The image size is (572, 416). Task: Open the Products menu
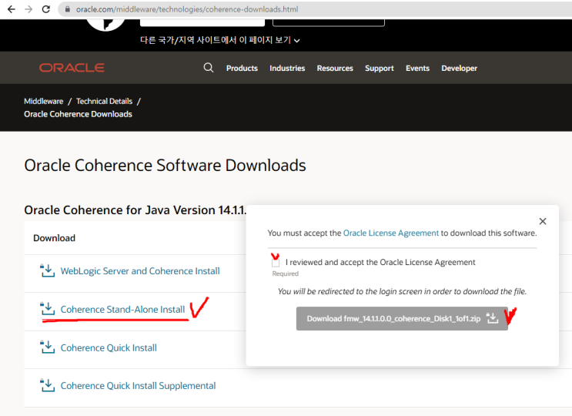(242, 69)
